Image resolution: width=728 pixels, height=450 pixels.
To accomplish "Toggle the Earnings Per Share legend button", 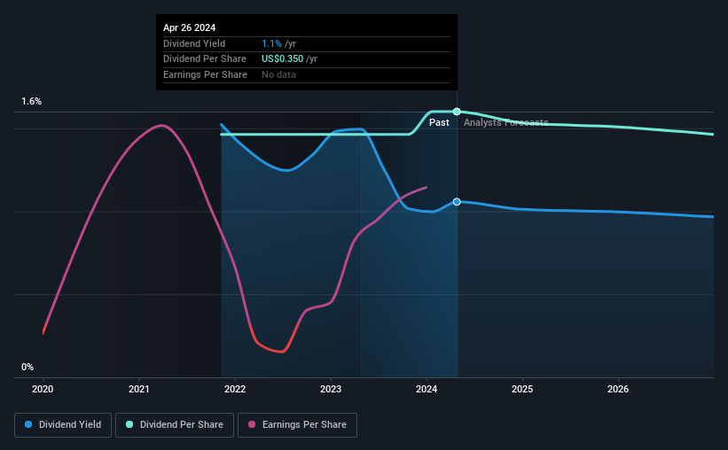I will [297, 425].
